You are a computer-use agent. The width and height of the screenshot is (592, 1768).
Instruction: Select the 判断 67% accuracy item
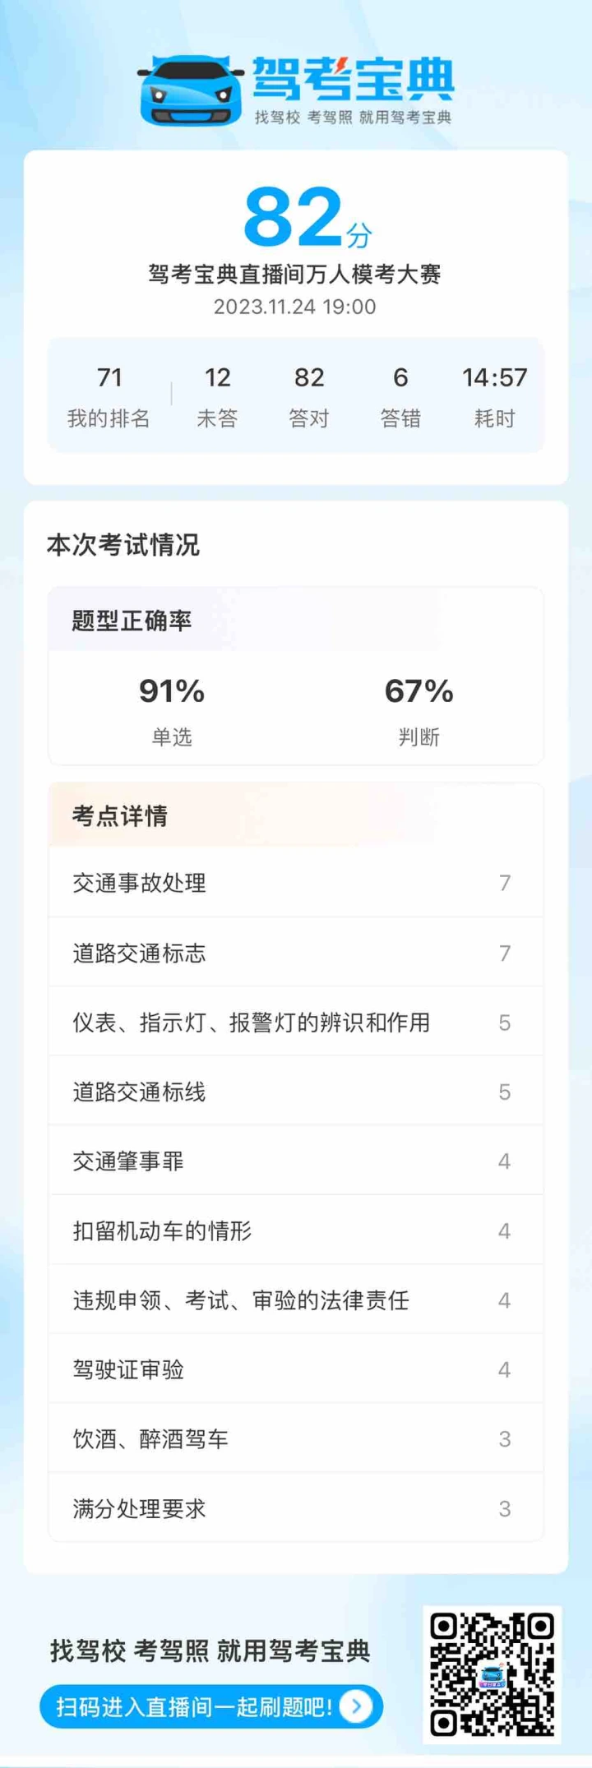point(419,710)
